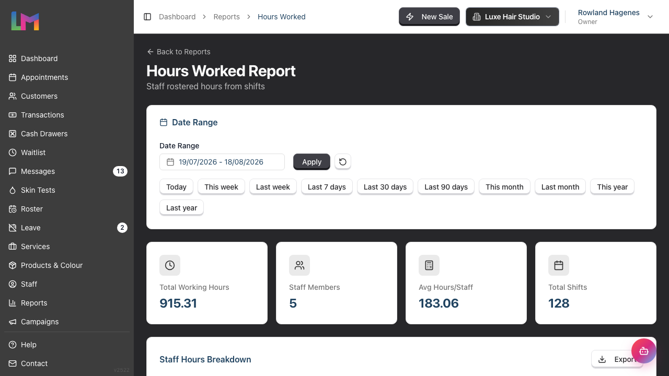The height and width of the screenshot is (376, 669).
Task: Click the Reports bar chart icon
Action: pyautogui.click(x=13, y=303)
